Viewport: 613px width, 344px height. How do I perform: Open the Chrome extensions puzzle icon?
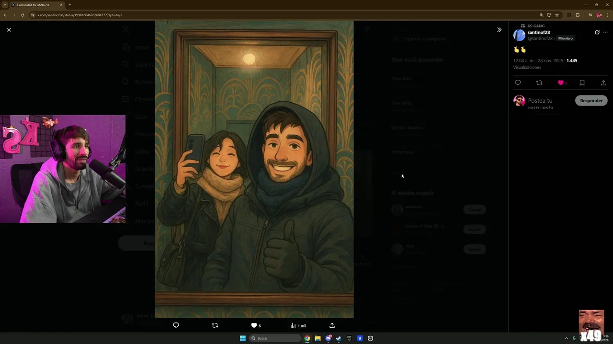point(578,15)
